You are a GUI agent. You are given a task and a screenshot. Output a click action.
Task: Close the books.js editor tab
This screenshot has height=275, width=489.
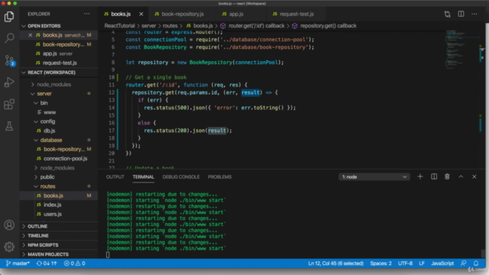[x=141, y=14]
